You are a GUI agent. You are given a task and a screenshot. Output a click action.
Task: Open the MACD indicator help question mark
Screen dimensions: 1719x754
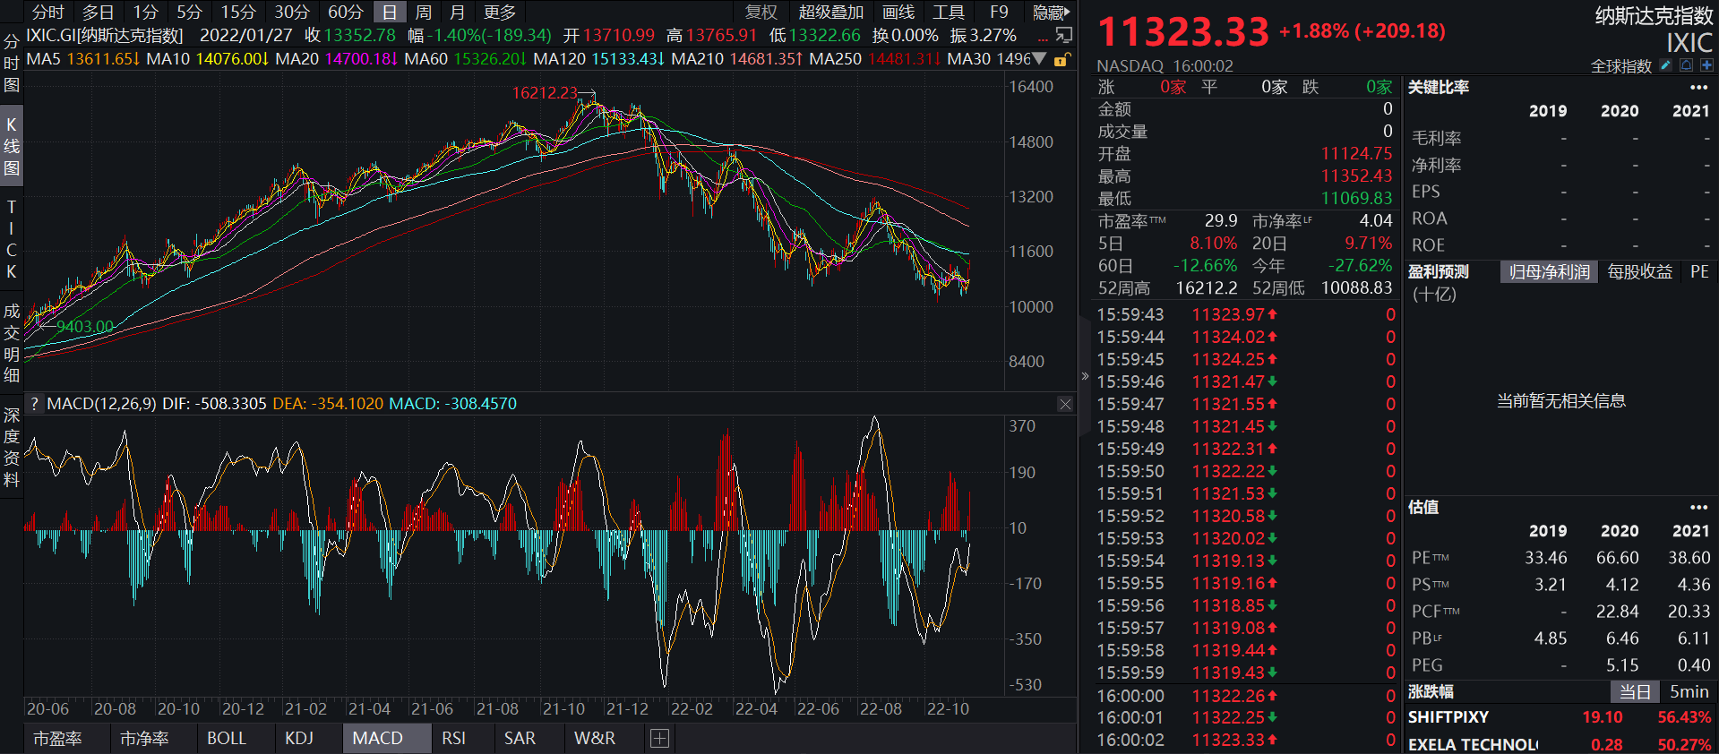coord(34,404)
